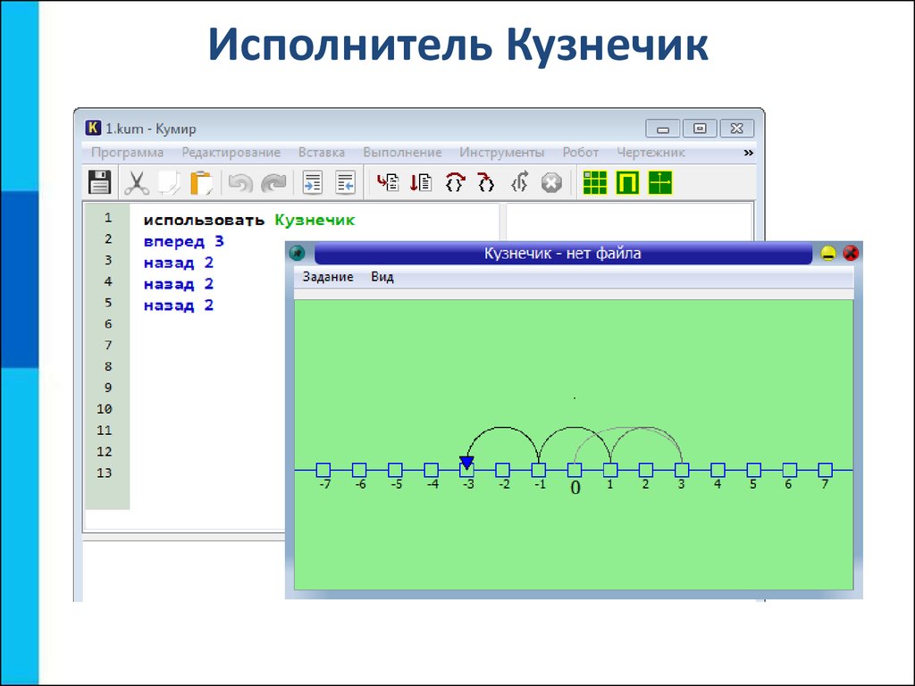Screen dimensions: 915x686
Task: Click the Paste clipboard icon
Action: pyautogui.click(x=201, y=182)
